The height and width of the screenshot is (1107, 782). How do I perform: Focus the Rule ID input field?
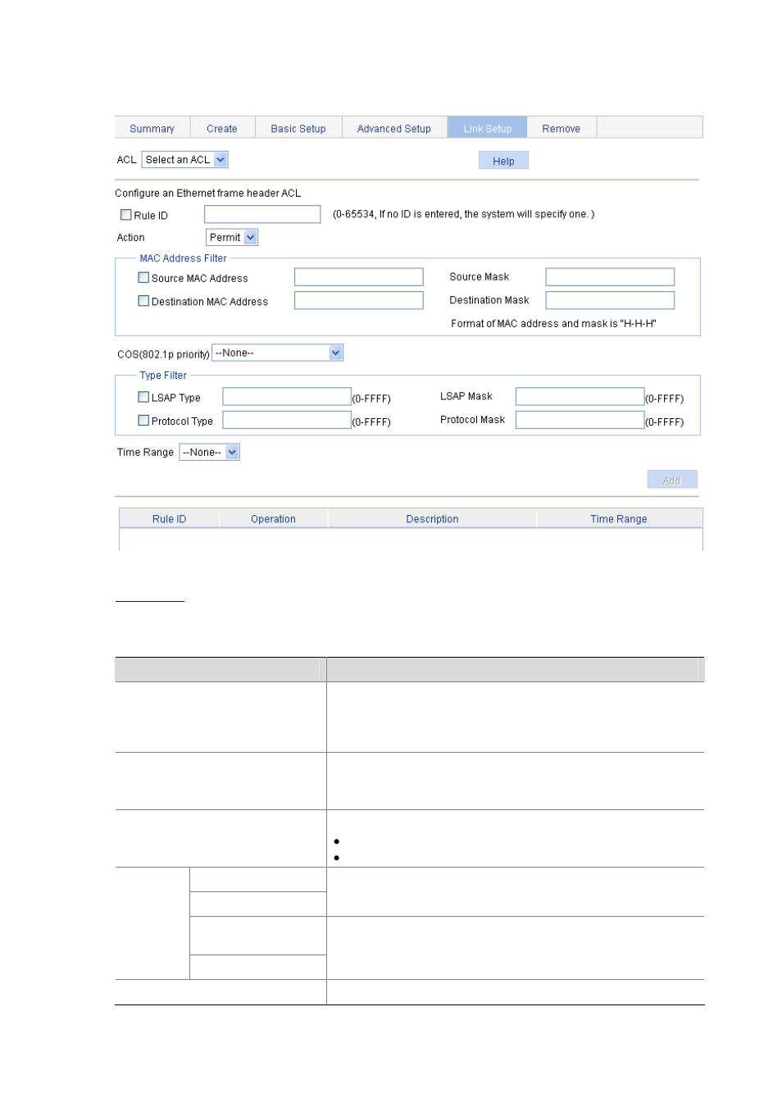(x=262, y=214)
